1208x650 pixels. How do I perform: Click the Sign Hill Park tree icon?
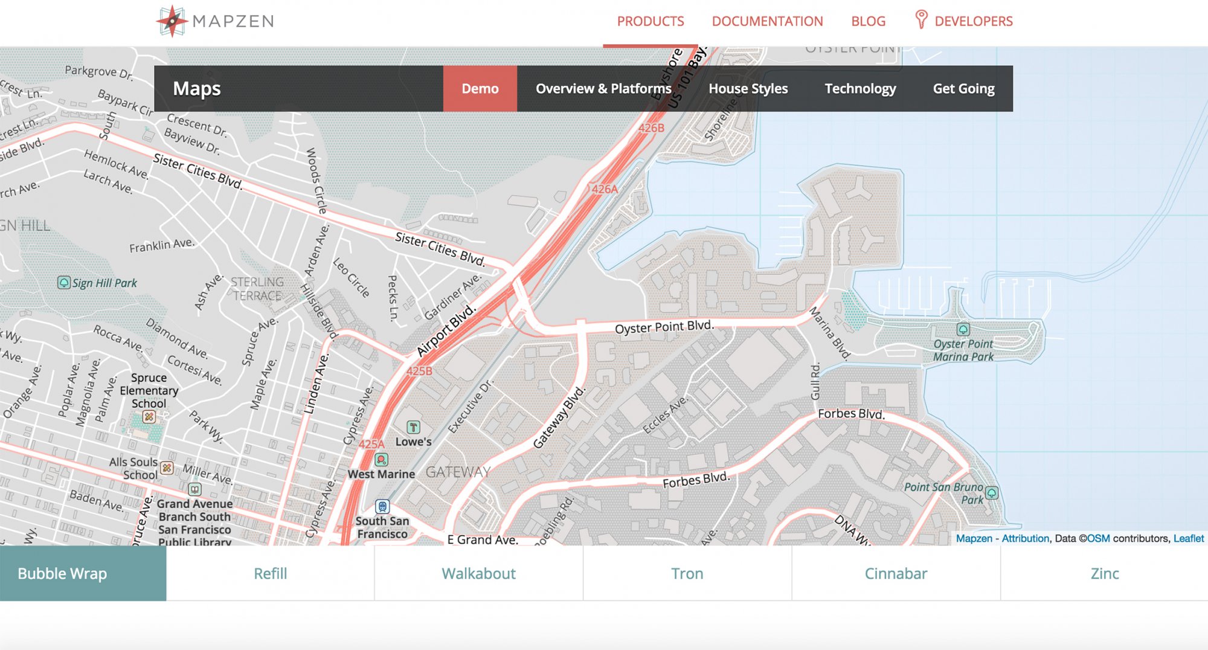pos(63,282)
